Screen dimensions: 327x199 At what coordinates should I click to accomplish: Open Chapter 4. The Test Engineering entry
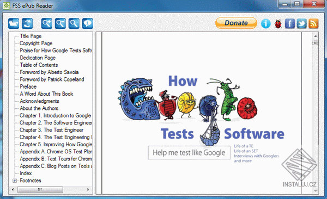(x=56, y=137)
